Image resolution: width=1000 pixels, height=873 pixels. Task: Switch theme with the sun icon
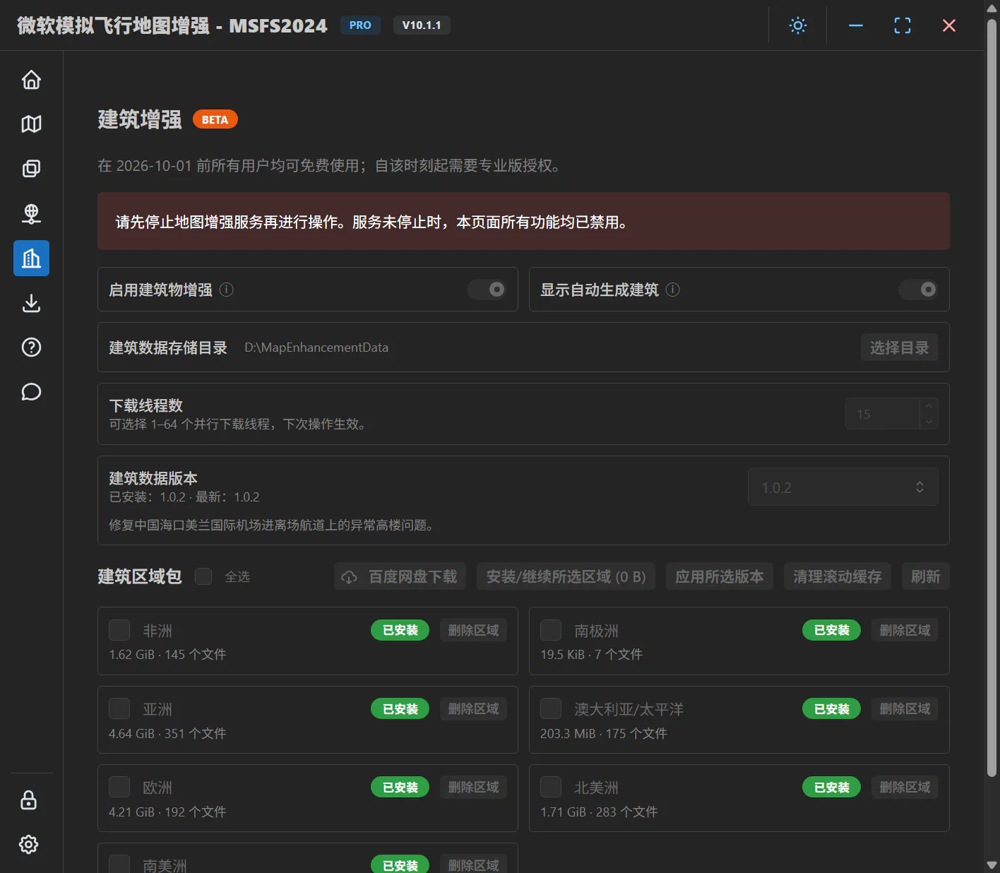click(798, 25)
